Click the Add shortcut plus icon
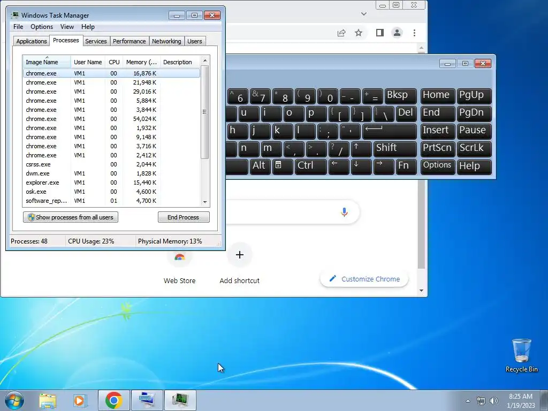The image size is (548, 411). (x=240, y=255)
